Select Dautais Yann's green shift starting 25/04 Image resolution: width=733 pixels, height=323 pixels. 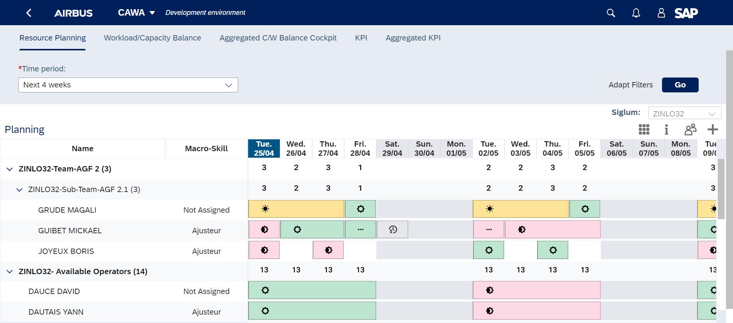point(312,311)
